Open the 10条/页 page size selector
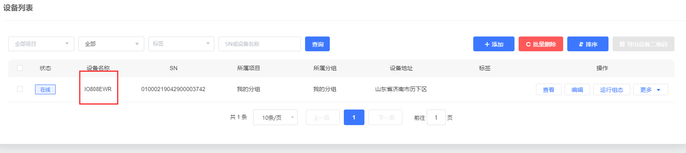Image resolution: width=686 pixels, height=153 pixels. pos(275,117)
